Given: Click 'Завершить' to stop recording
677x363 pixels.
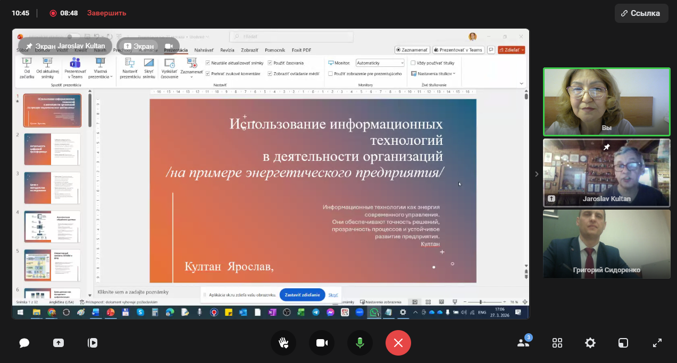Looking at the screenshot, I should tap(106, 13).
